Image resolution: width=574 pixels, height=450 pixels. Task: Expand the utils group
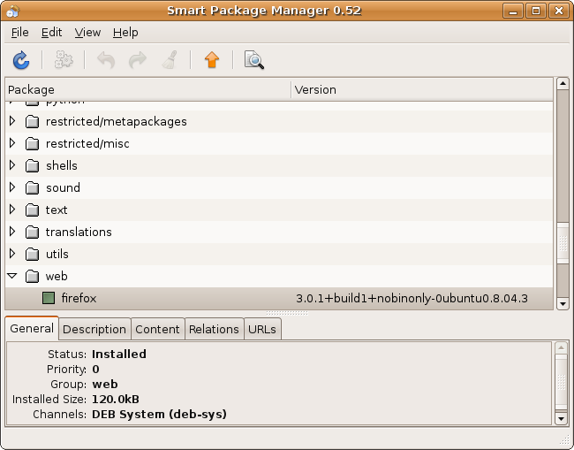[12, 254]
